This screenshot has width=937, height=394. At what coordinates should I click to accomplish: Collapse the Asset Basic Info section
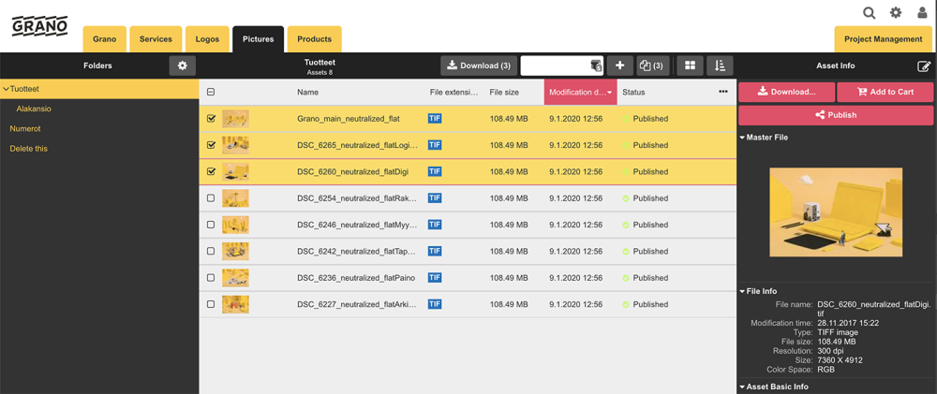[x=742, y=387]
